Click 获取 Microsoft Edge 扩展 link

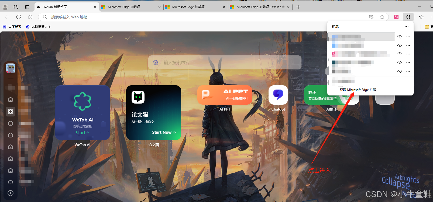[358, 90]
